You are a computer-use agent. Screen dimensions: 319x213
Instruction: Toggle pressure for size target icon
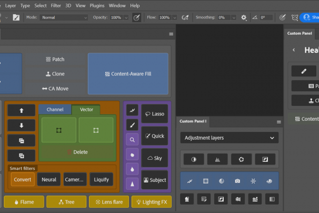click(282, 17)
